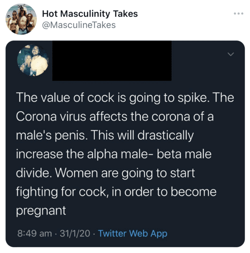Click the Hot Masculinity Takes profile picture
Image resolution: width=250 pixels, height=253 pixels.
click(21, 19)
